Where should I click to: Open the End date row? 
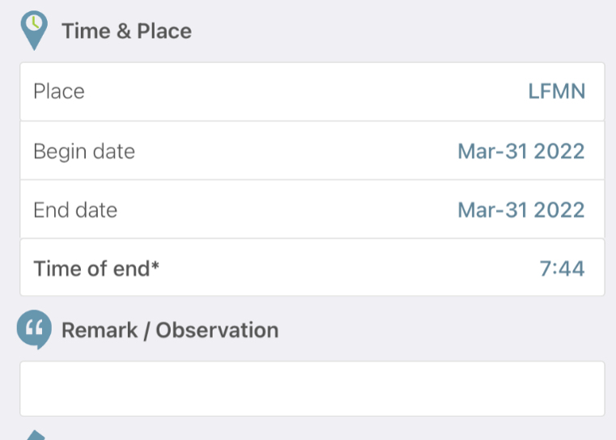[x=312, y=209]
